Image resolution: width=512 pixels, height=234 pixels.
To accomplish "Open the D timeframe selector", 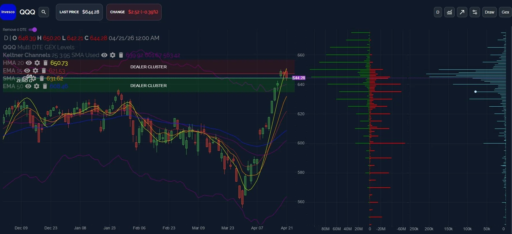I will [438, 12].
